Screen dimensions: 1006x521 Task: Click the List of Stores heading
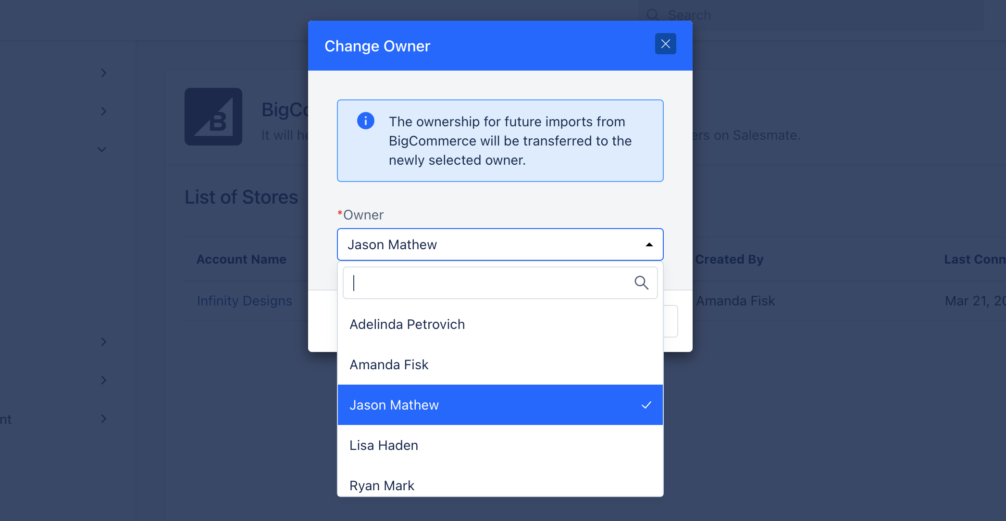(241, 197)
